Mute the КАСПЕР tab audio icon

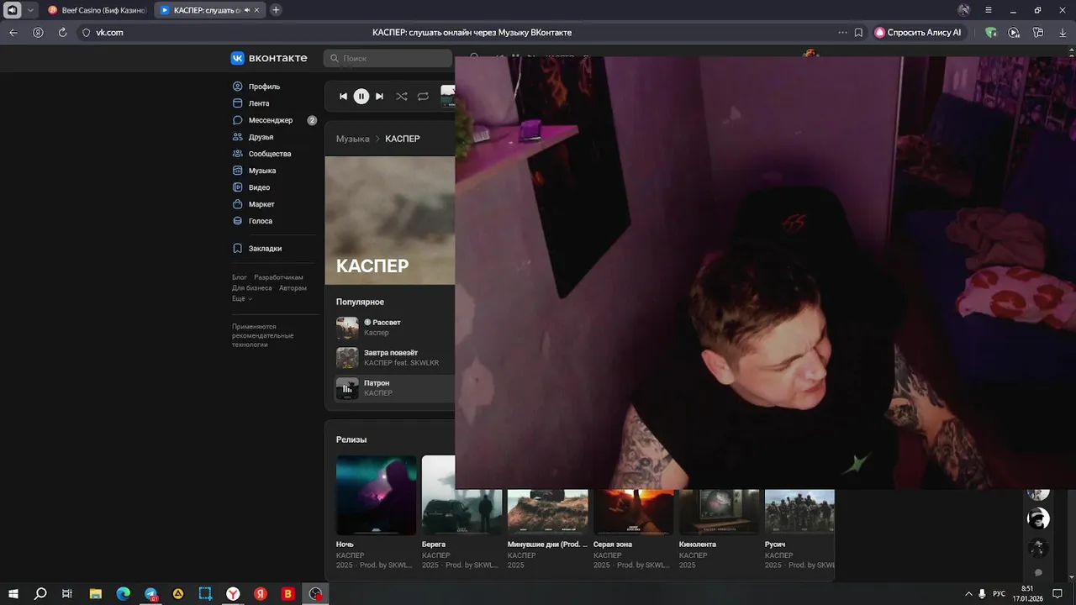point(247,10)
